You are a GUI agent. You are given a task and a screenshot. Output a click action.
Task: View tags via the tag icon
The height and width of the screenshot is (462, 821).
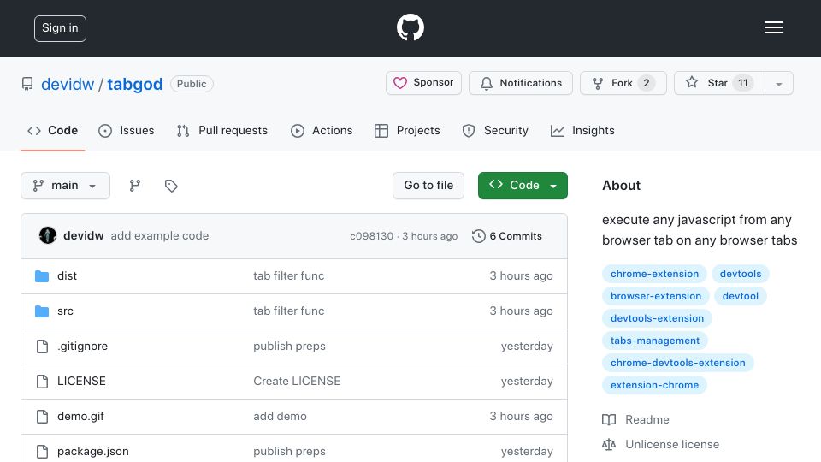point(171,186)
